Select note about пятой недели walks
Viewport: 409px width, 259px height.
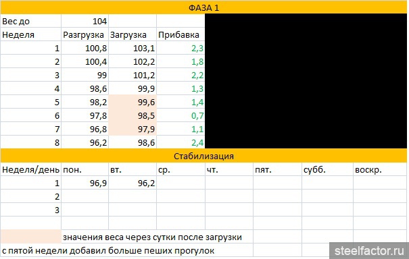108,251
